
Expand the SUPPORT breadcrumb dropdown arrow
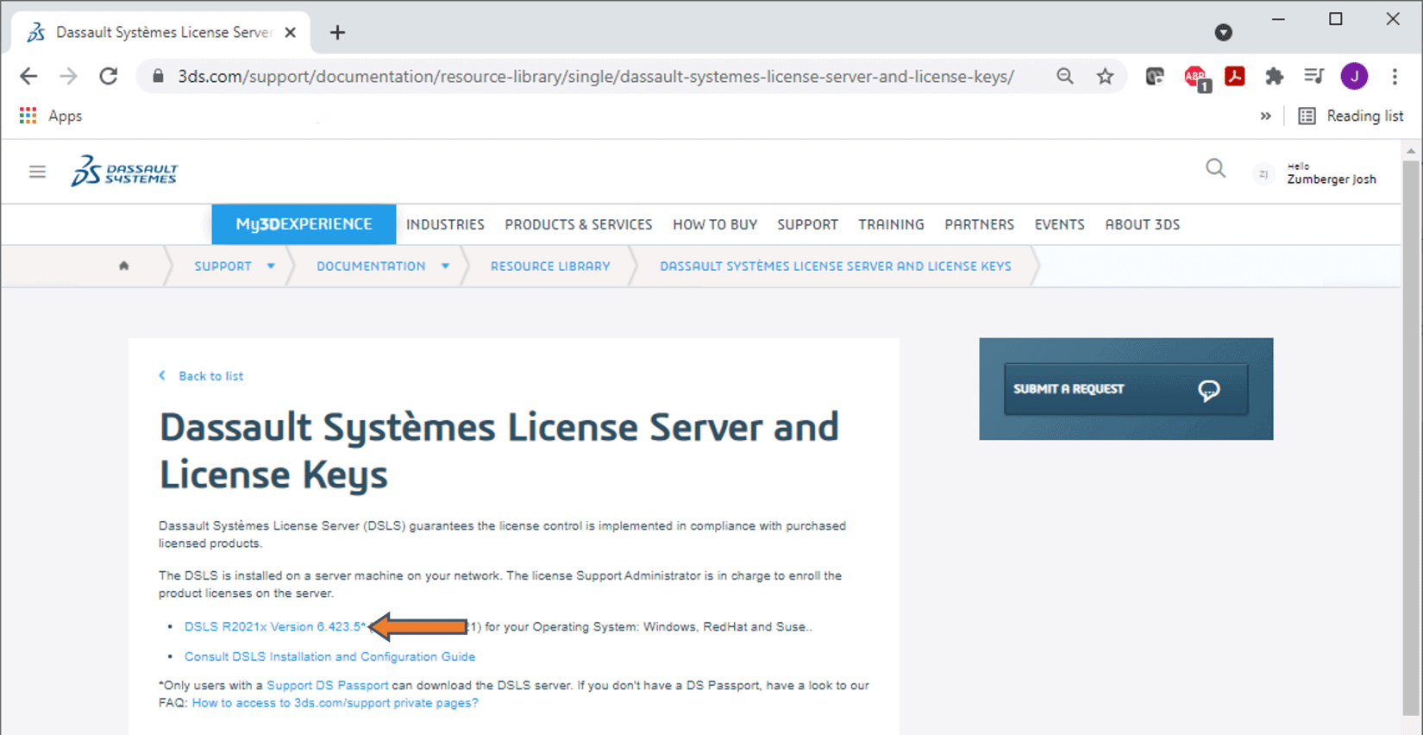271,266
